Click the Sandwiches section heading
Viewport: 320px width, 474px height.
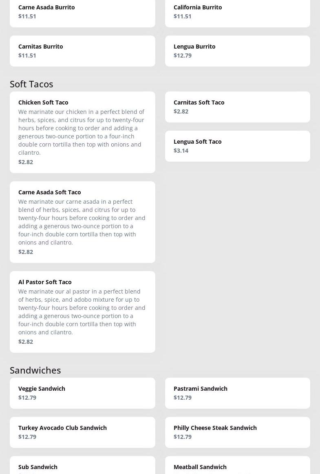35,370
